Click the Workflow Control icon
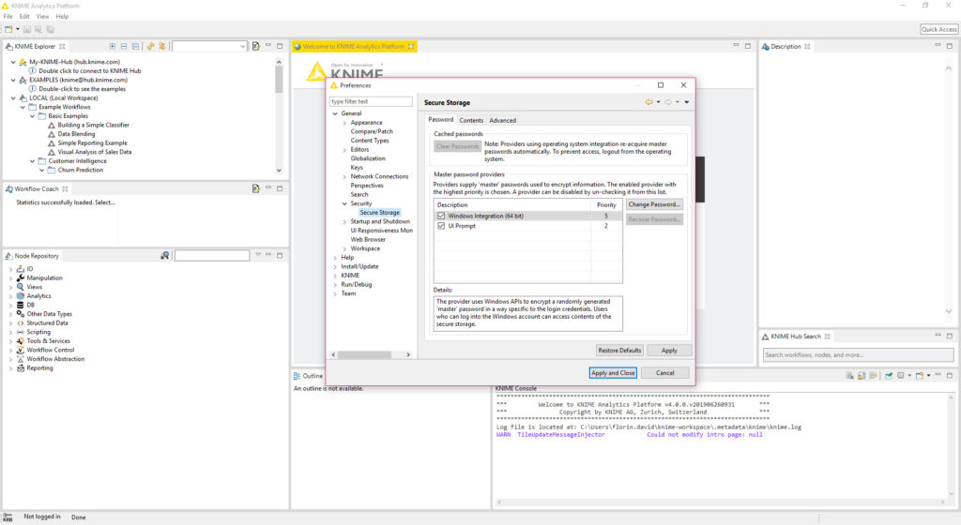961x525 pixels. pyautogui.click(x=21, y=350)
